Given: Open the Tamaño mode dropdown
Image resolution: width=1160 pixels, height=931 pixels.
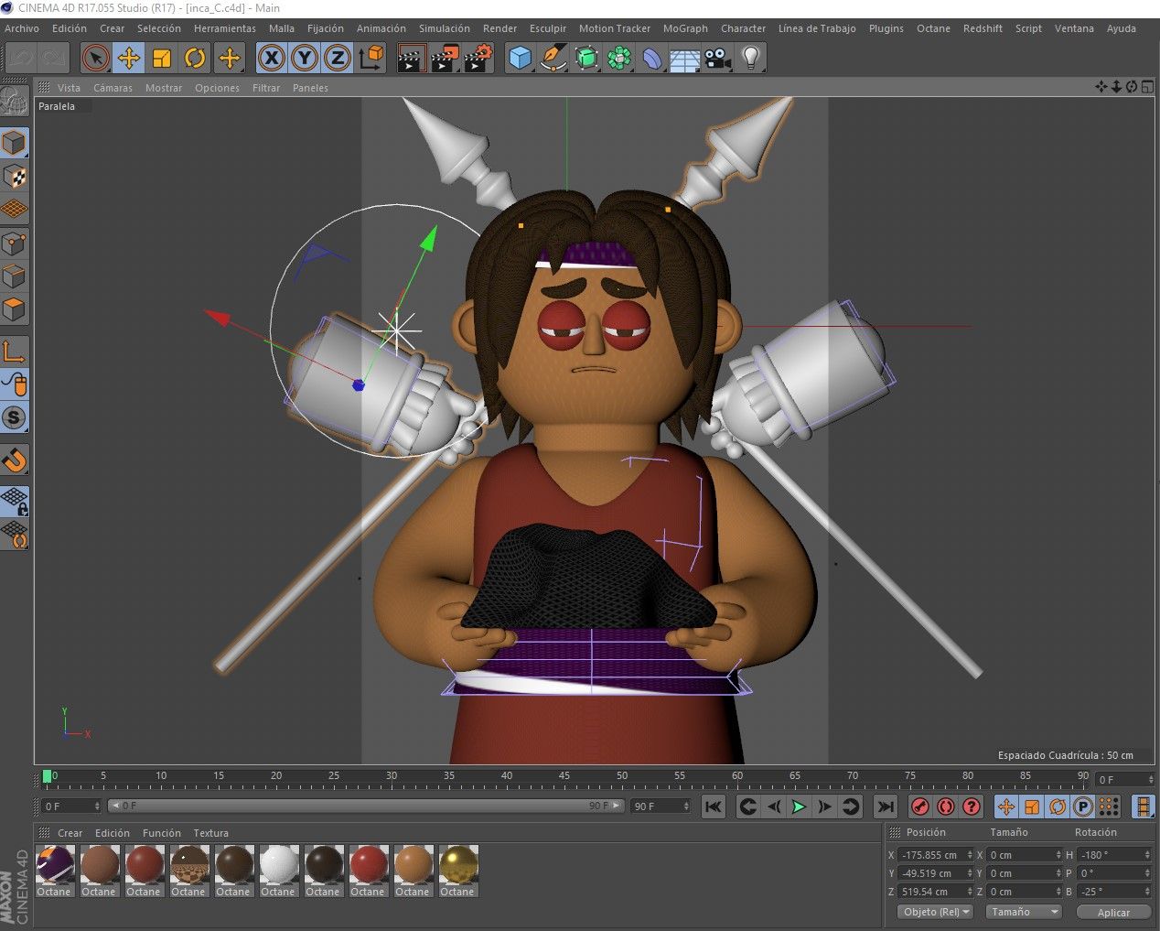Looking at the screenshot, I should coord(1023,912).
